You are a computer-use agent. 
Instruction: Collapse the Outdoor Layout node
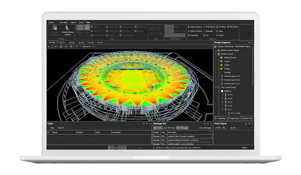coord(216,54)
